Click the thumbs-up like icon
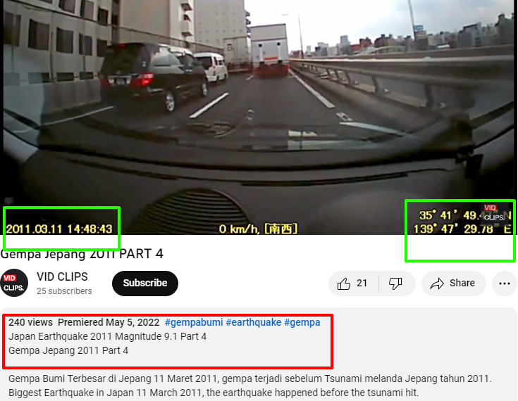This screenshot has width=518, height=401. point(344,284)
